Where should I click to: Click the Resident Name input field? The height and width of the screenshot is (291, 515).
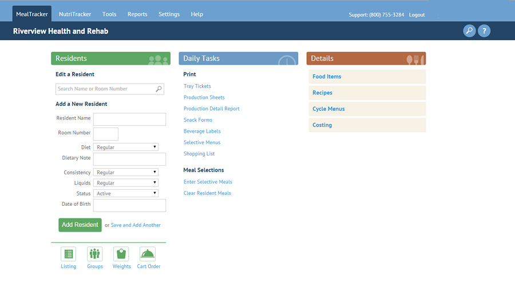coord(129,119)
